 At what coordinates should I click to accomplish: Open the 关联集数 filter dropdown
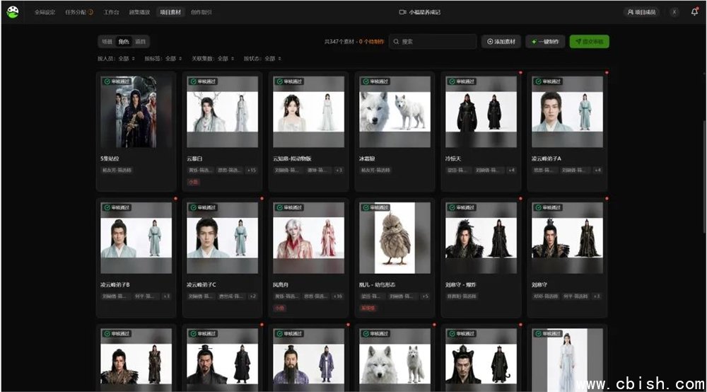point(212,59)
